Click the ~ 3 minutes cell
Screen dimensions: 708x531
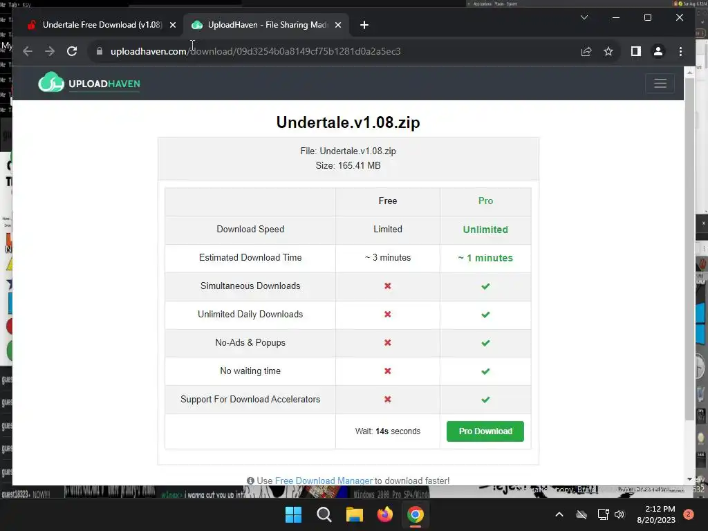coord(387,258)
